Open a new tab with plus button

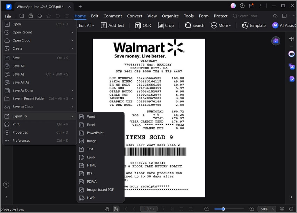click(x=80, y=7)
